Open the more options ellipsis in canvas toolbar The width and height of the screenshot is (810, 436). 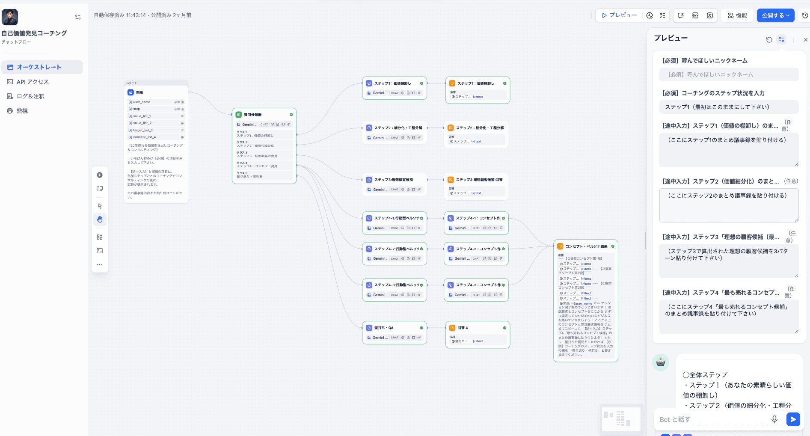tap(100, 264)
